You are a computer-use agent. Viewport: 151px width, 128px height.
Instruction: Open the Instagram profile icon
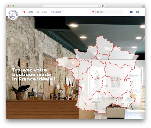[137, 12]
